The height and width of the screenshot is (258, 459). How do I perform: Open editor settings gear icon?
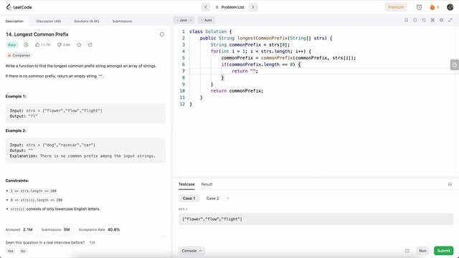point(442,20)
